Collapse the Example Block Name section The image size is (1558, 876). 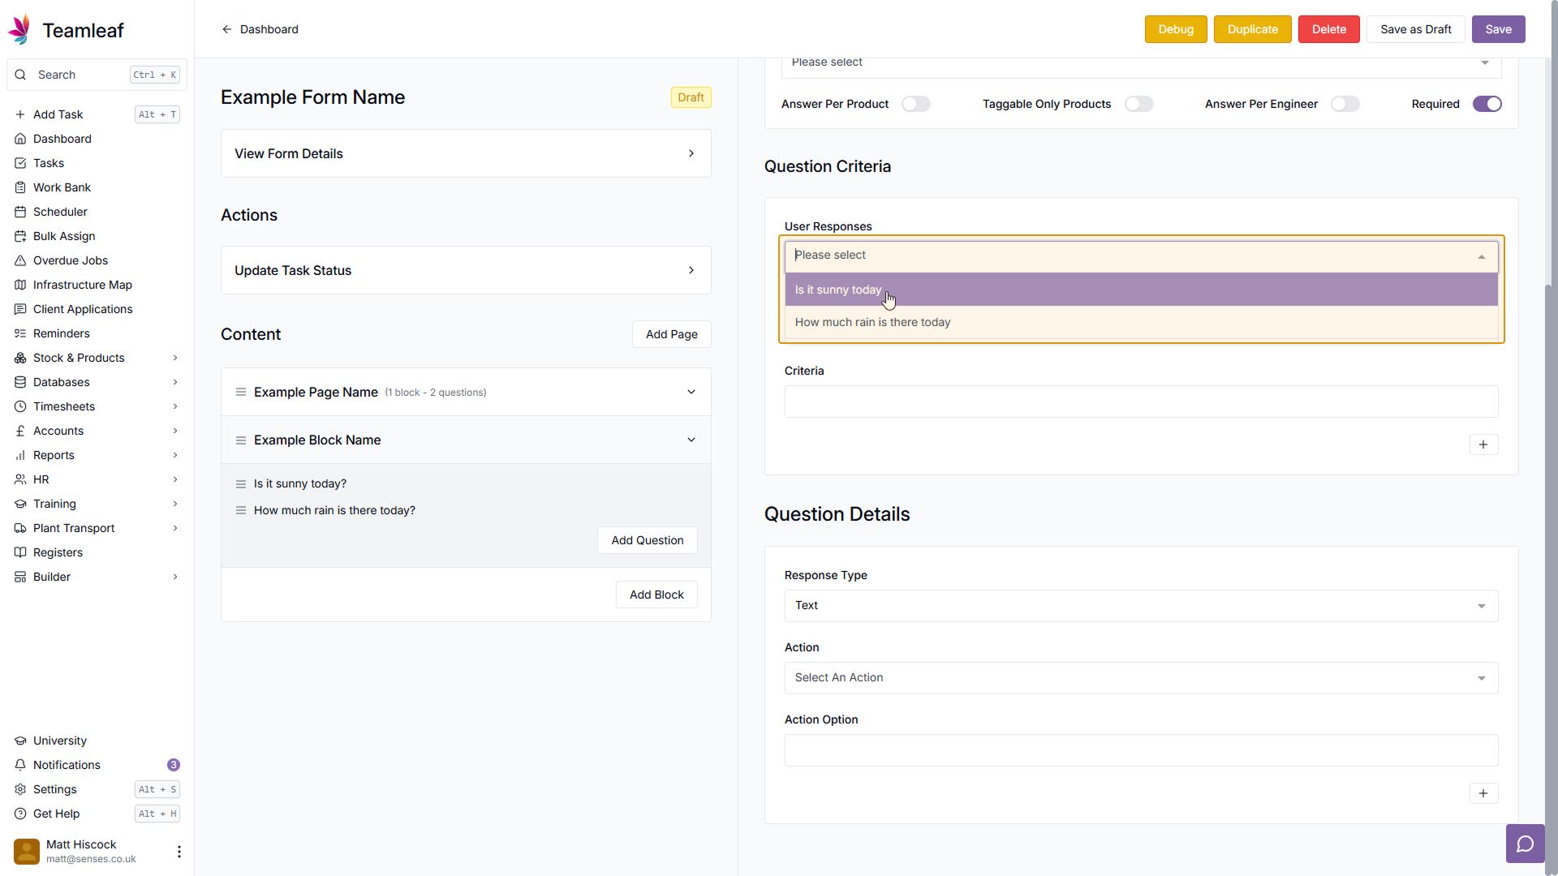[x=691, y=440]
